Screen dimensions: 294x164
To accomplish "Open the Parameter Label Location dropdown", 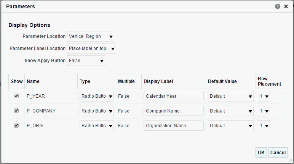I will point(91,48).
